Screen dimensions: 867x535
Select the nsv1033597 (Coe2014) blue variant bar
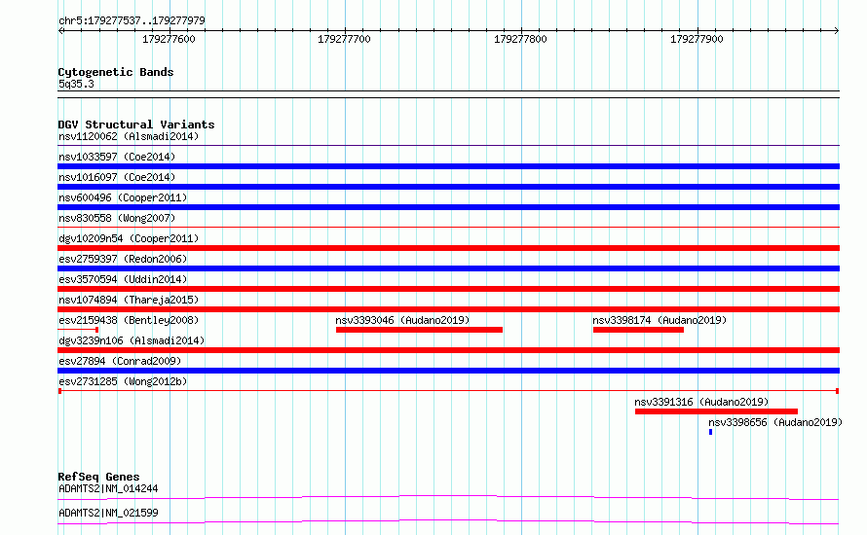pos(448,166)
